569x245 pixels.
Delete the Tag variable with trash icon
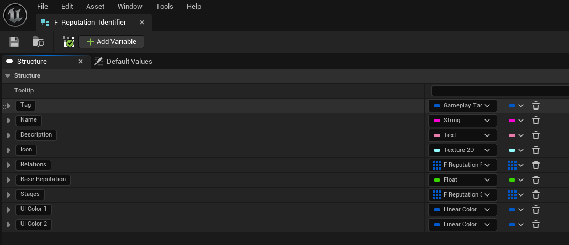click(535, 105)
